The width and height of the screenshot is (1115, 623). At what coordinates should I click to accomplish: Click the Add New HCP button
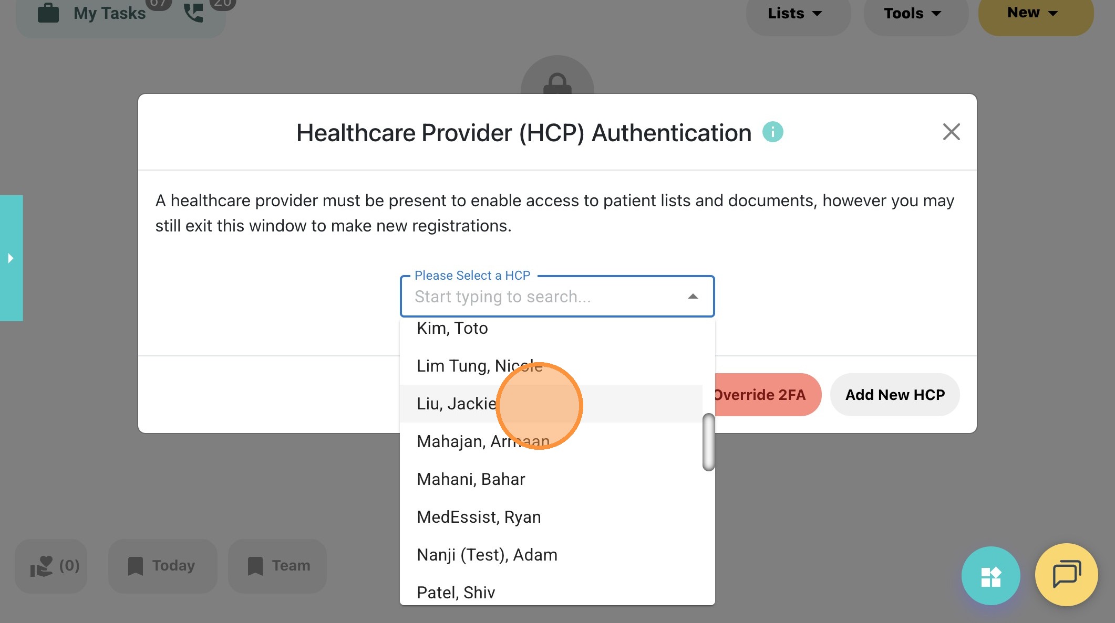[895, 395]
